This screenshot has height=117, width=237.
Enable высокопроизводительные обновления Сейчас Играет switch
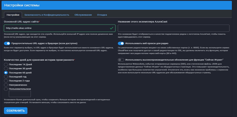[121, 60]
